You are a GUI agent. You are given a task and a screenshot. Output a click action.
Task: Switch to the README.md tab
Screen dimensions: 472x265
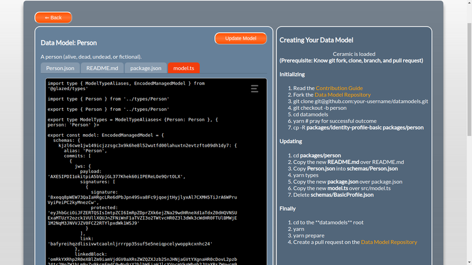tap(102, 68)
